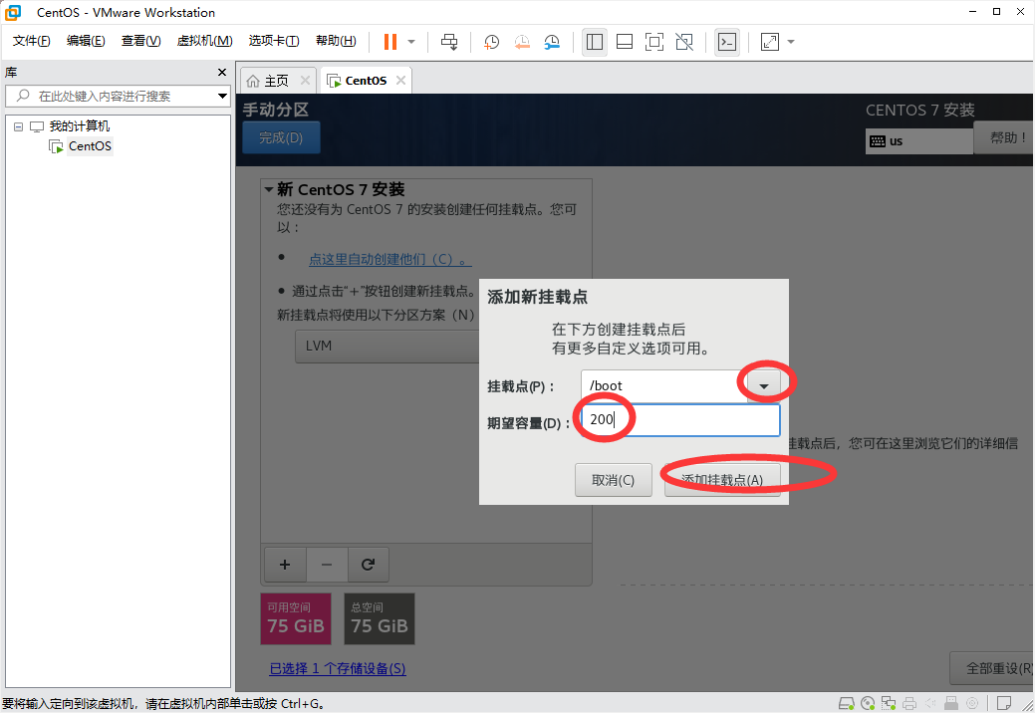The image size is (1035, 713).
Task: Close the CentOS tab
Action: tap(400, 81)
